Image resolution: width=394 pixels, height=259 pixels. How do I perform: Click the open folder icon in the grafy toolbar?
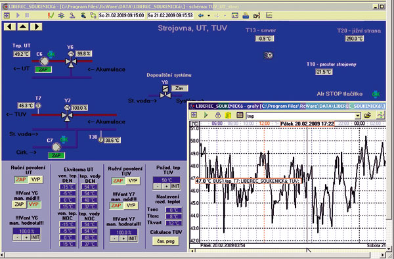pos(368,115)
